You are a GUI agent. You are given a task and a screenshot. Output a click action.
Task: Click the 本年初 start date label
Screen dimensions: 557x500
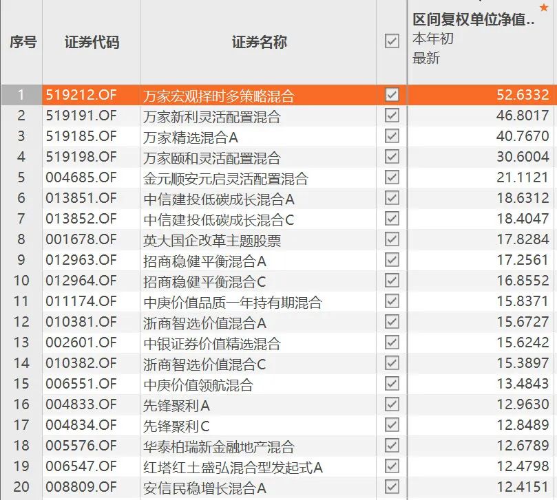(x=433, y=39)
